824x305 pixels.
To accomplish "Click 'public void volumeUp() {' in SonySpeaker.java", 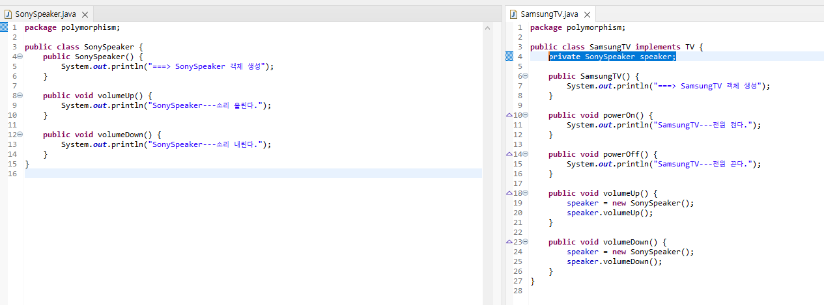I will (x=98, y=96).
